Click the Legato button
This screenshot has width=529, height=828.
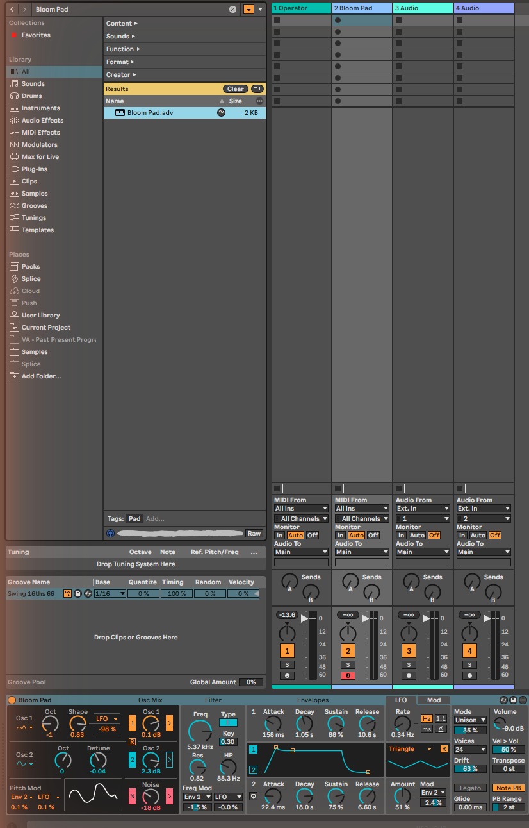(470, 788)
